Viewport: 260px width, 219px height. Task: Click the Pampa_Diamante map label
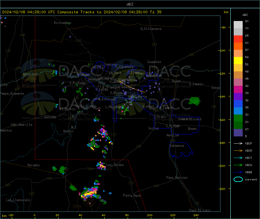click(x=12, y=94)
